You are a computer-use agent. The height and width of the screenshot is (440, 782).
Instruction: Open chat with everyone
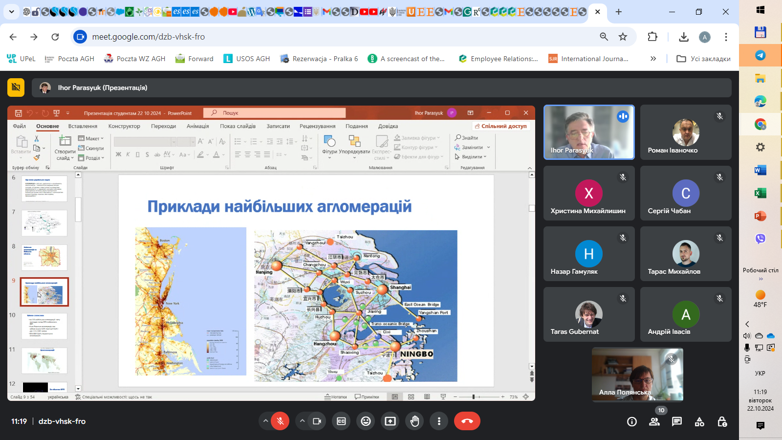click(677, 421)
